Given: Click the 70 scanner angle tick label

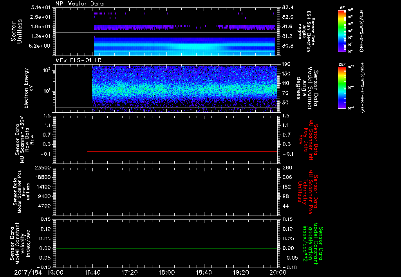Looking at the screenshot, I should [285, 93].
